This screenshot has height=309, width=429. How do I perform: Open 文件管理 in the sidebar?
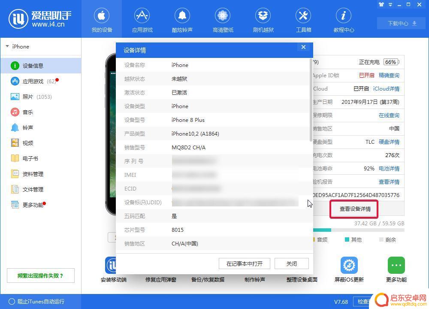click(x=41, y=189)
